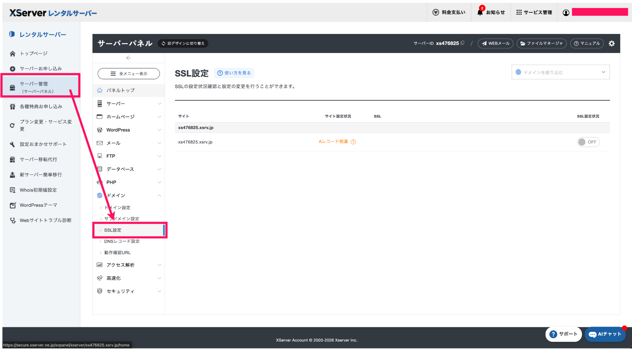Open お知らせ notifications bell
This screenshot has height=349, width=632.
(491, 12)
